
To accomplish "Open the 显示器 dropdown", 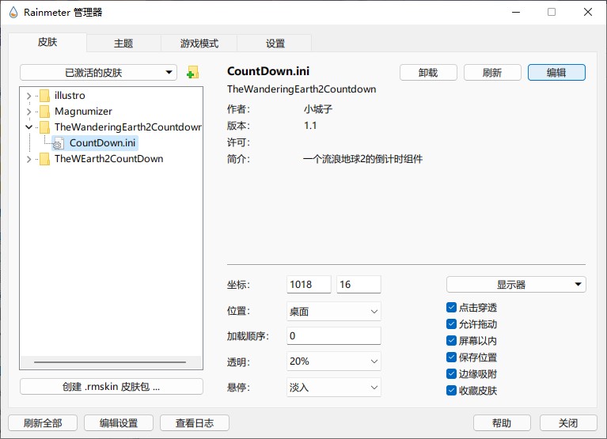I will [516, 285].
